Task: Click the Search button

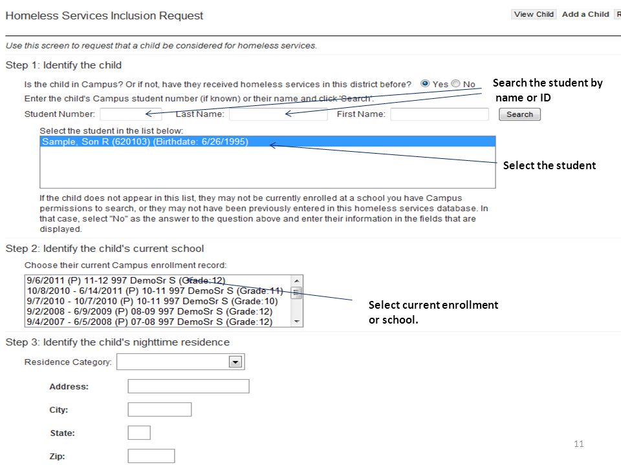Action: [x=519, y=114]
